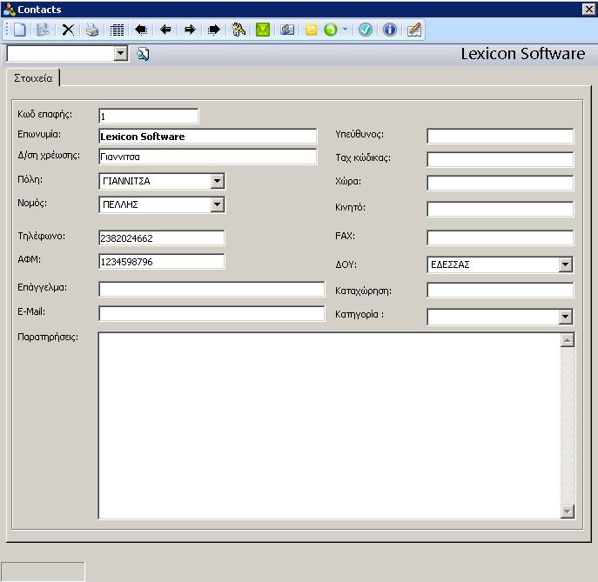Open the grid list view icon
This screenshot has width=598, height=582.
[117, 30]
